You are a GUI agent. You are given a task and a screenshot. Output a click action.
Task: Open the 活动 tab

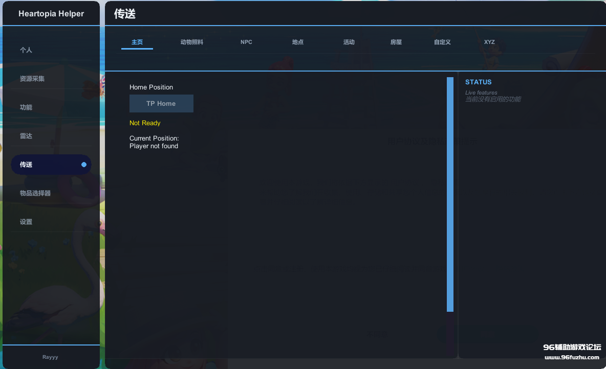click(349, 42)
